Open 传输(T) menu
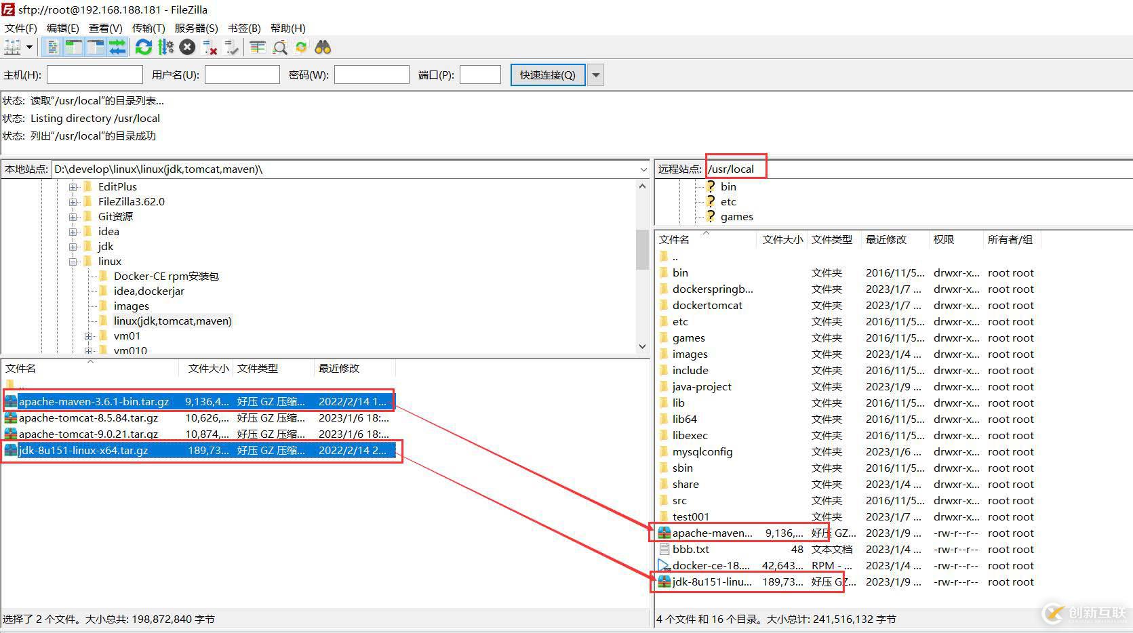Viewport: 1133px width, 633px height. click(148, 28)
